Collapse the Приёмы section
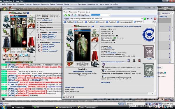The width and height of the screenshot is (175, 109). click(x=38, y=32)
